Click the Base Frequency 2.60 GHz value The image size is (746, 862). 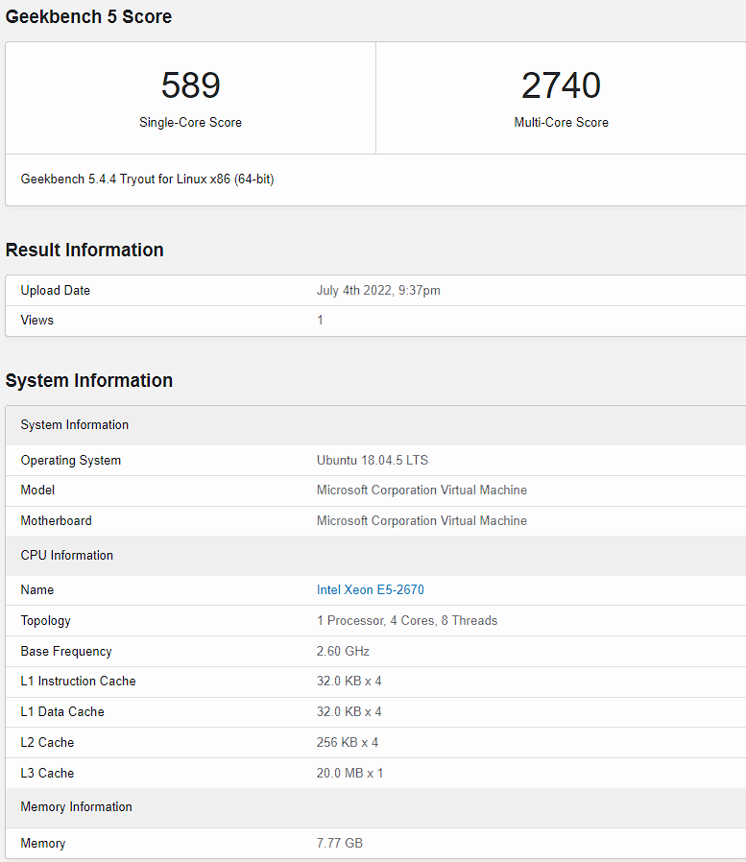(343, 652)
